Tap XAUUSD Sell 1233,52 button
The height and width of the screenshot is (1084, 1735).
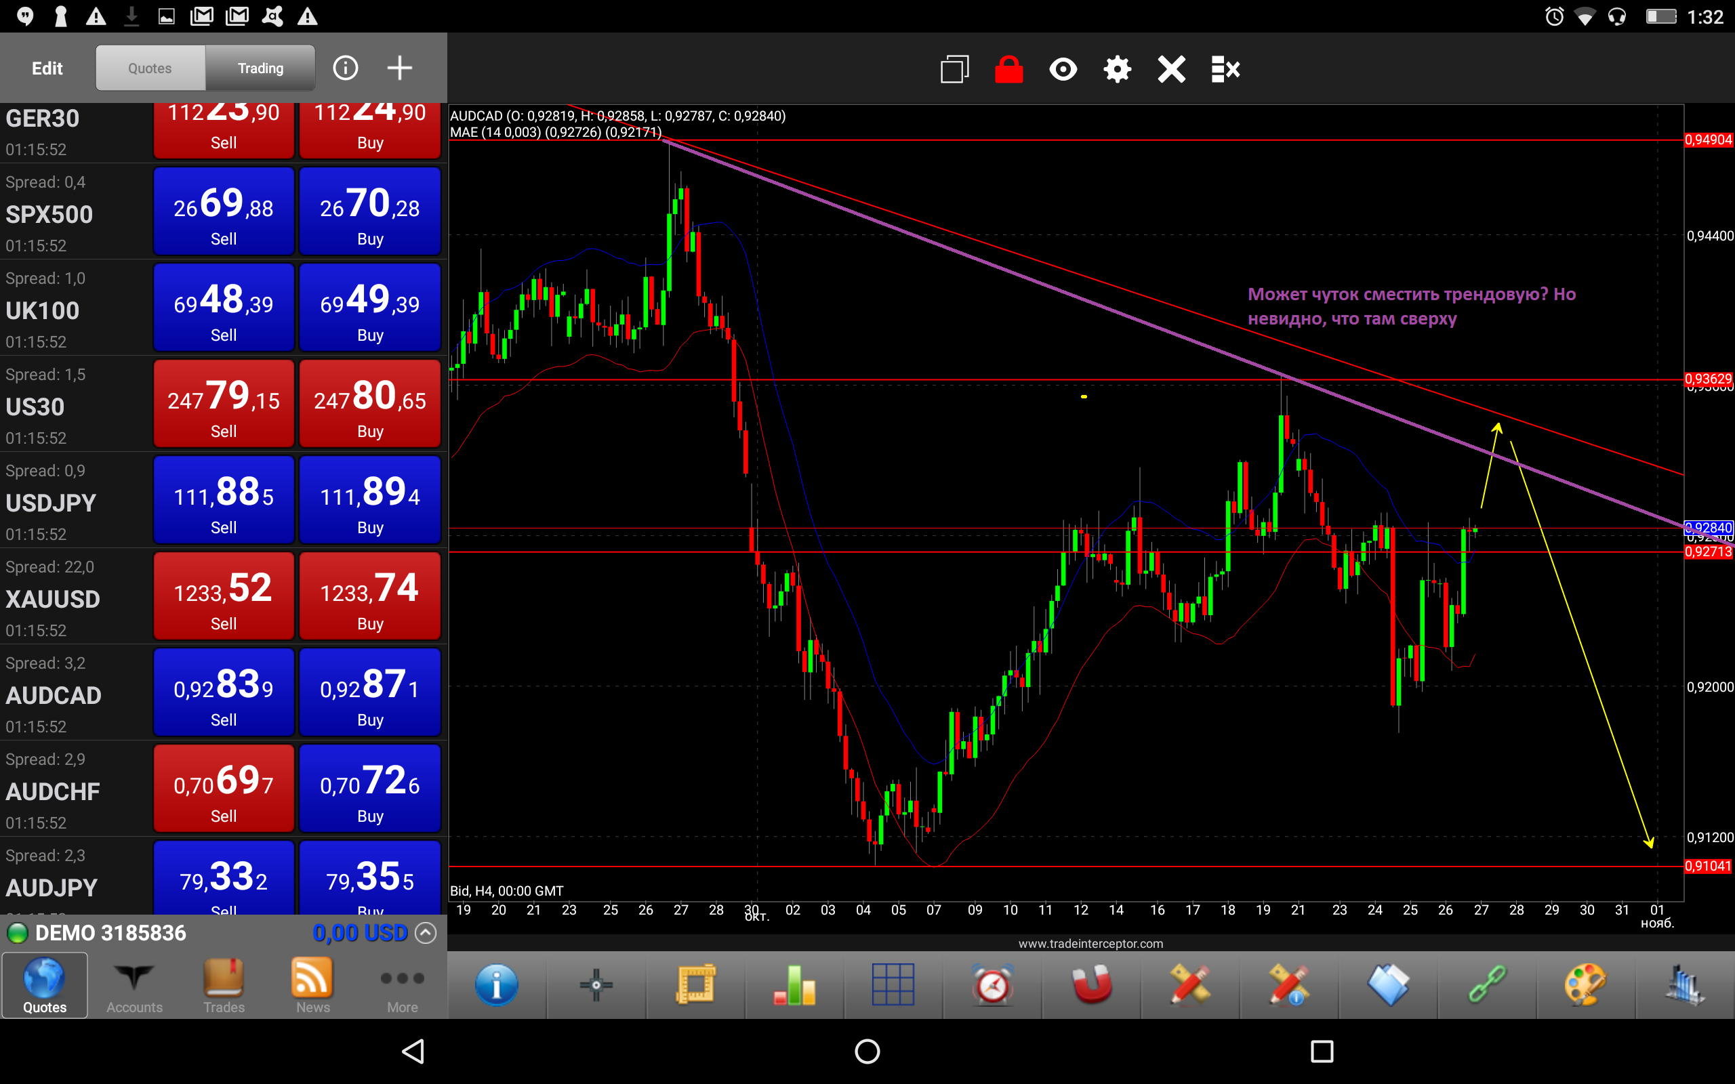[x=224, y=596]
